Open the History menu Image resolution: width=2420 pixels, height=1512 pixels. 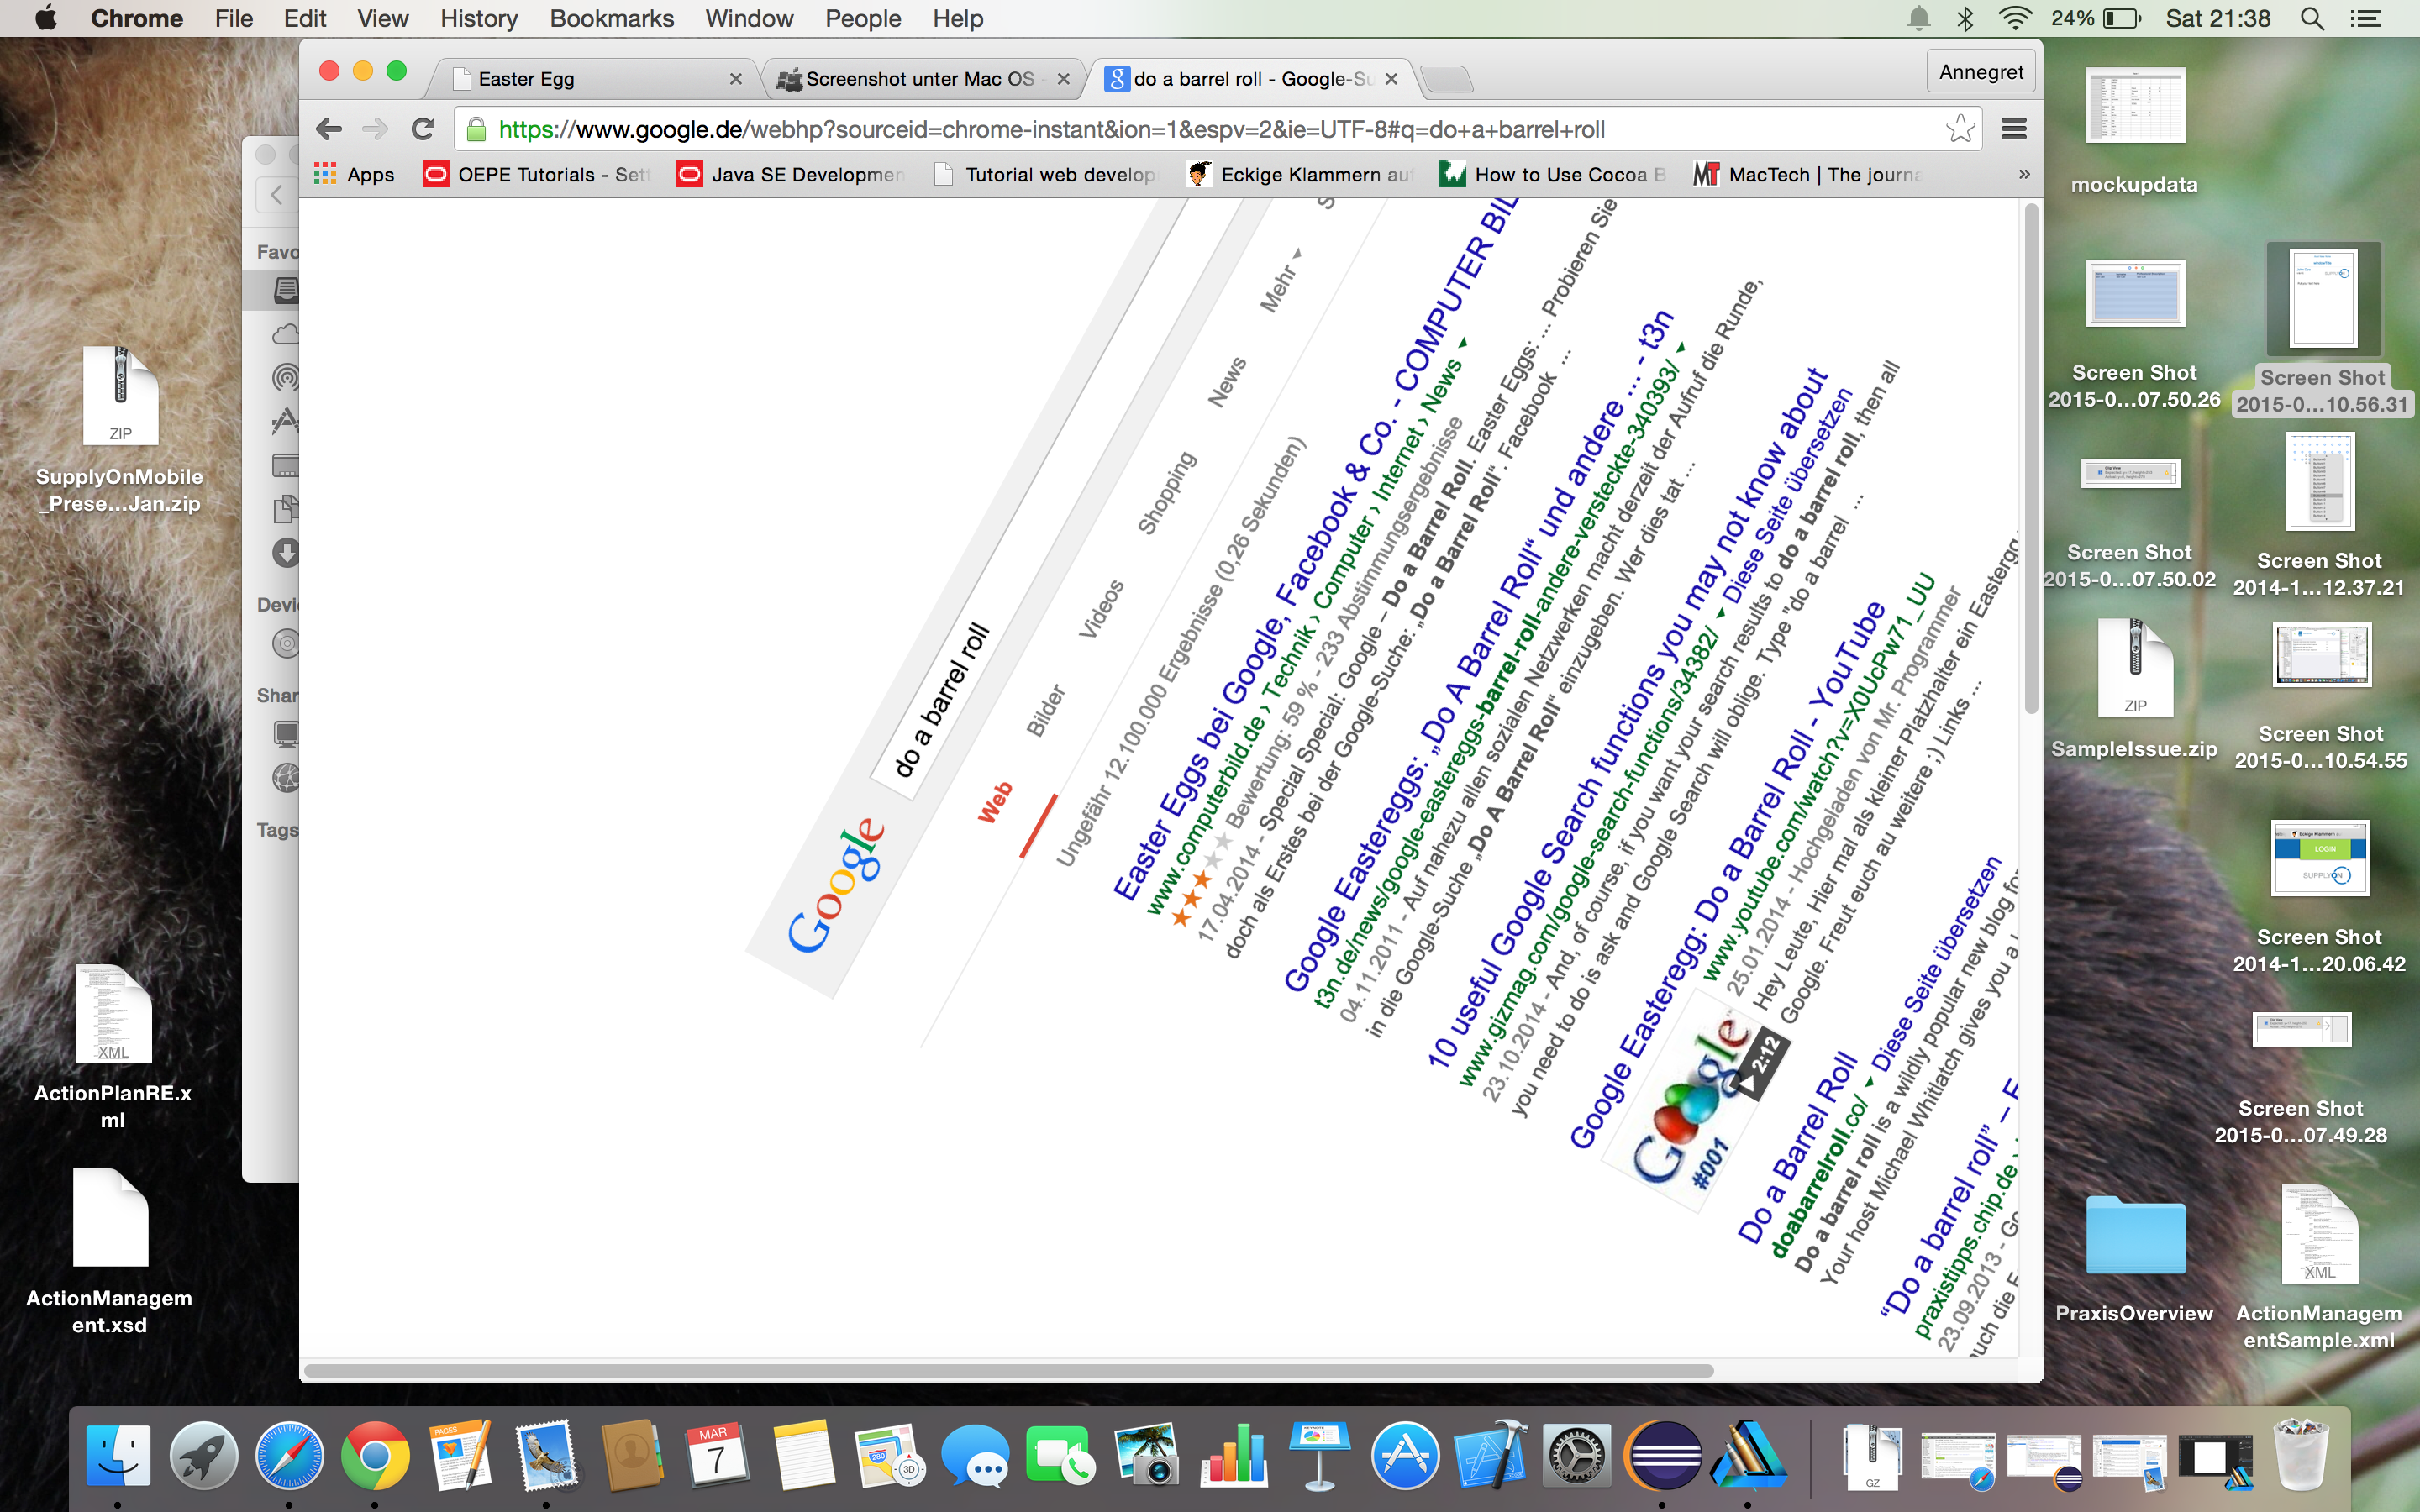coord(479,18)
